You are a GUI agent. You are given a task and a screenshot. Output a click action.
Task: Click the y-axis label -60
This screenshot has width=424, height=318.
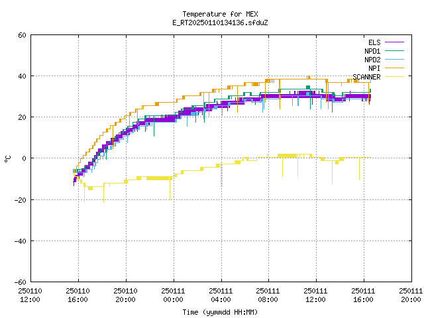[x=21, y=282]
